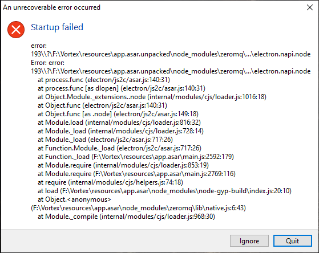Click the zeromq\lib\native.js:6:43 path line

[138, 208]
